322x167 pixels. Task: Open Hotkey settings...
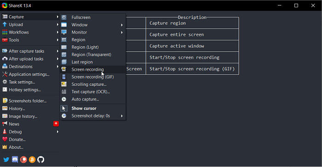(30, 90)
